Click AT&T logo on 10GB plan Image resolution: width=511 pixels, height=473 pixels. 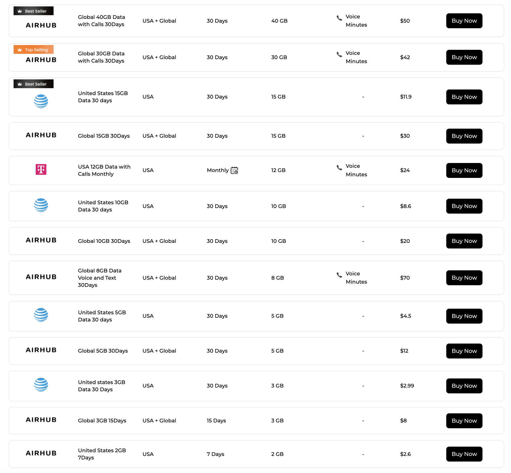coord(41,205)
